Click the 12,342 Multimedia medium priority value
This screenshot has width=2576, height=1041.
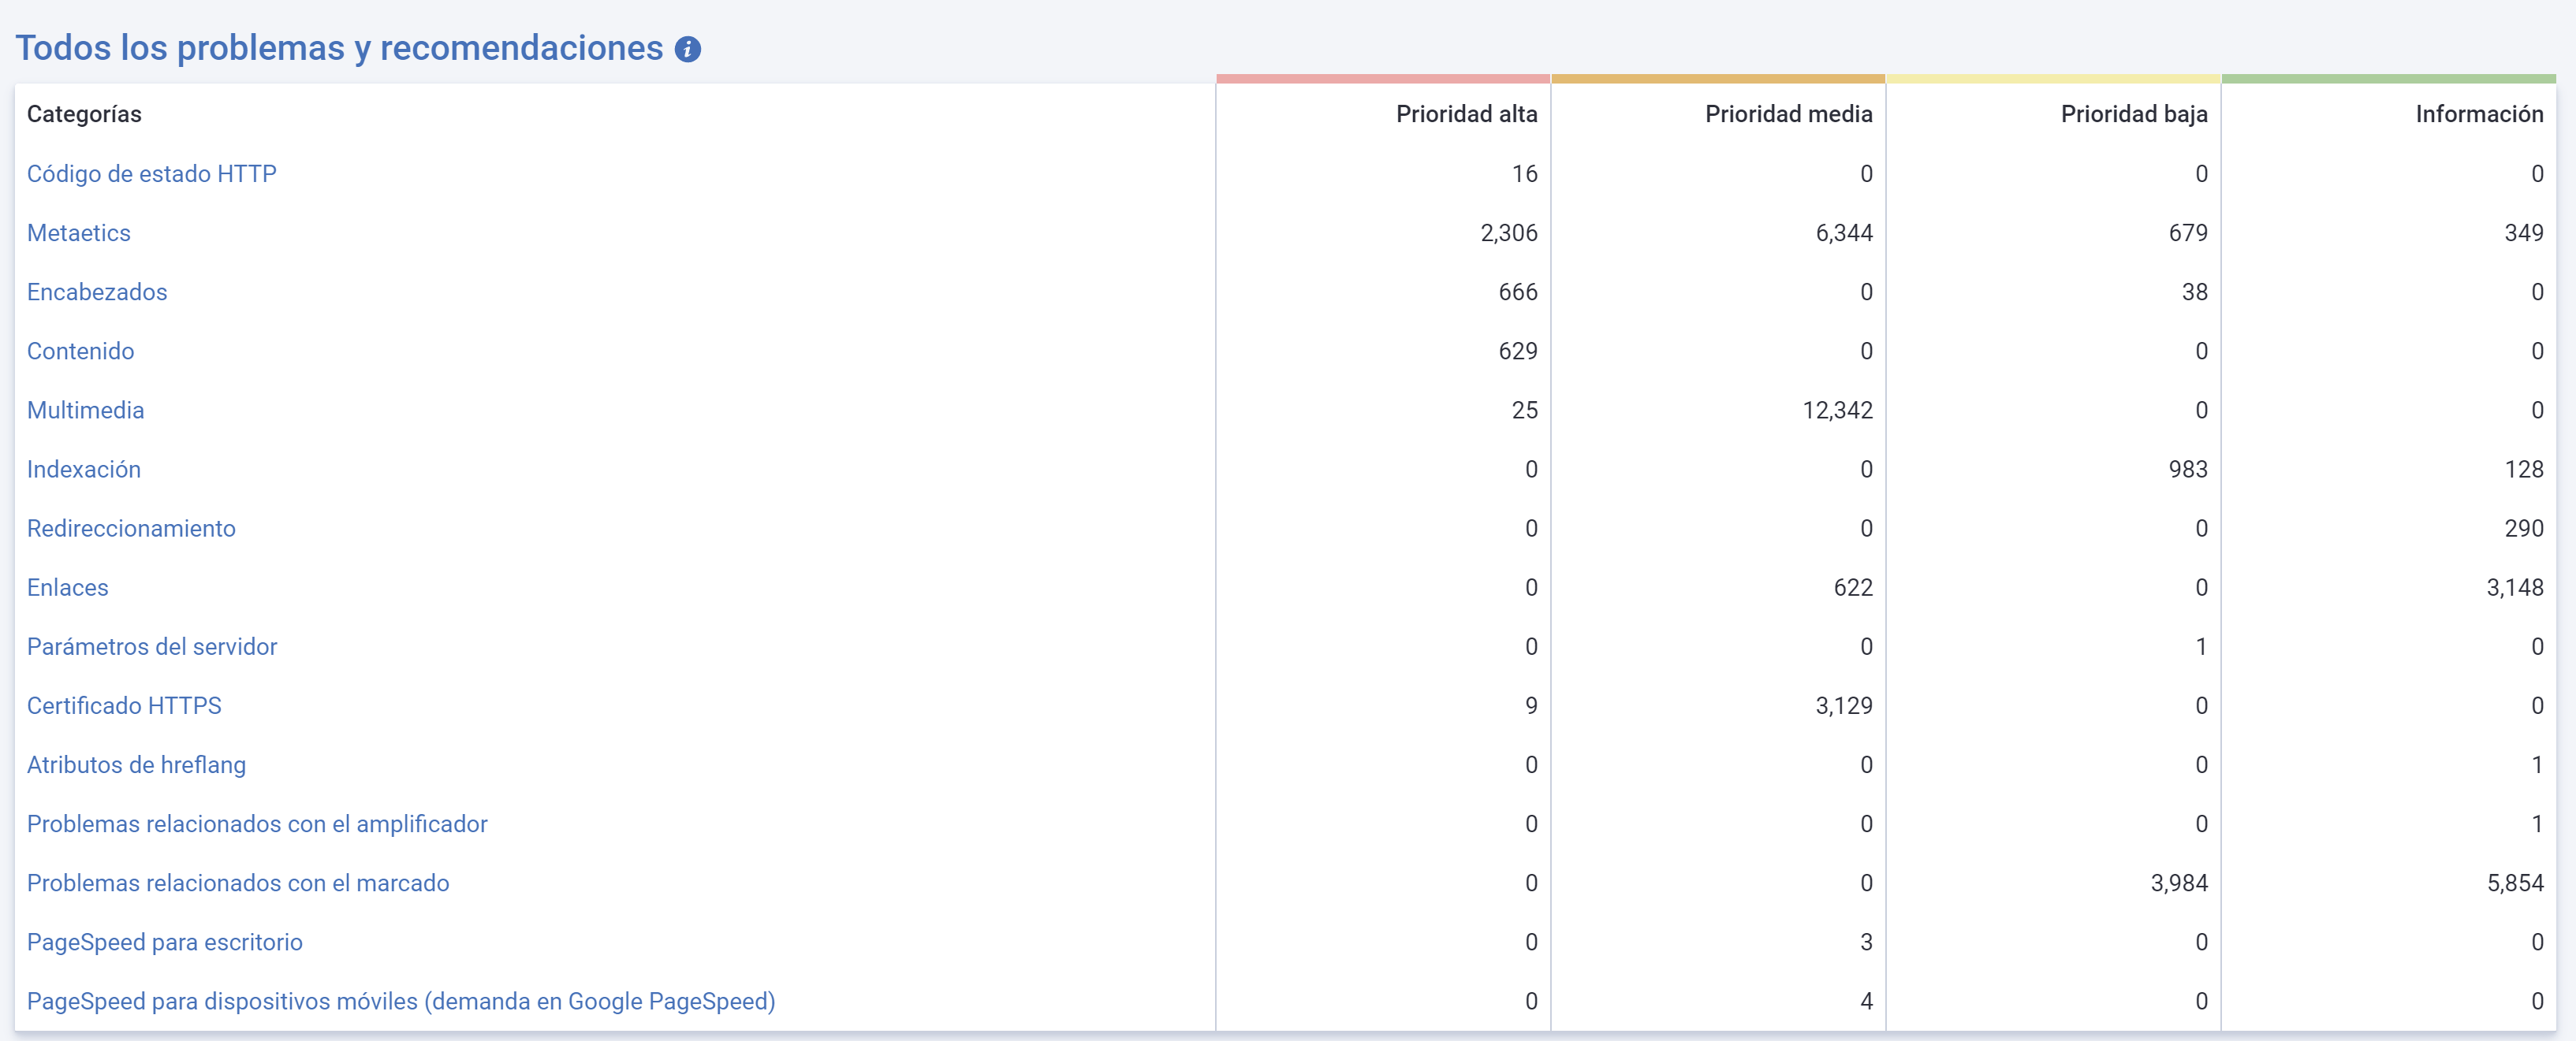tap(1837, 410)
